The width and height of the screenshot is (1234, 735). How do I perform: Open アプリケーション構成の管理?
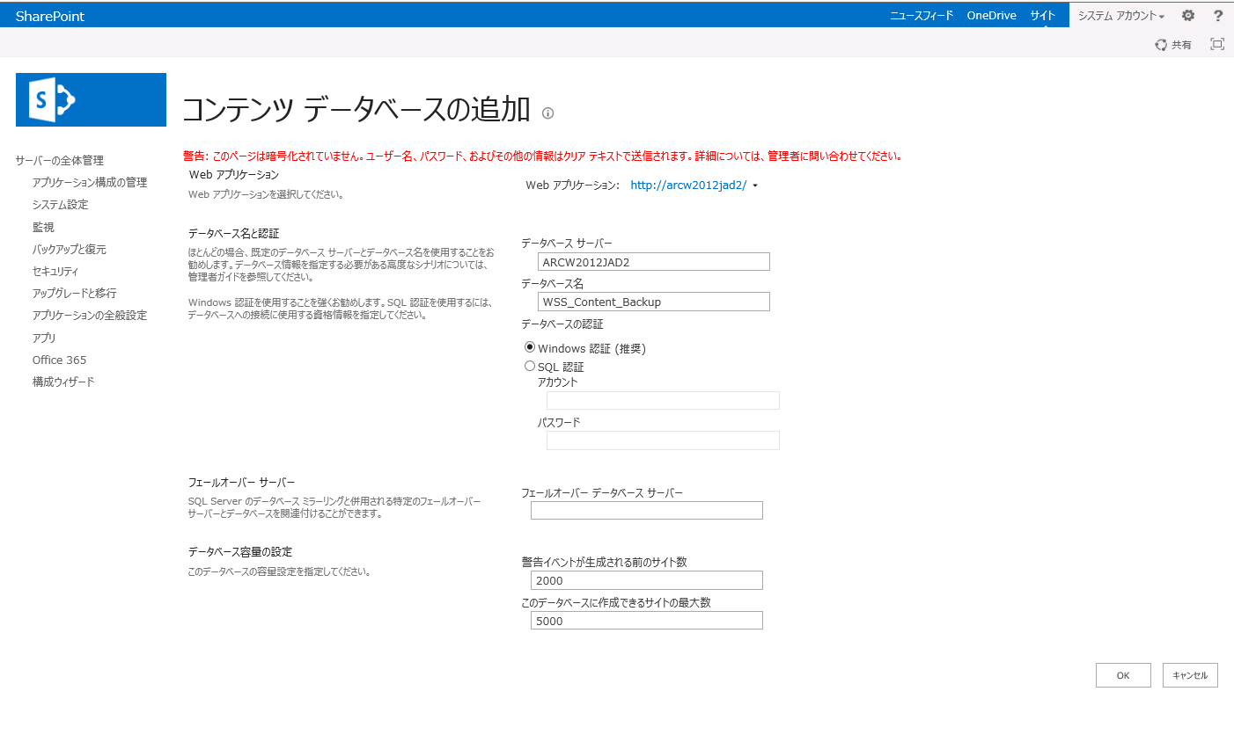pyautogui.click(x=90, y=182)
